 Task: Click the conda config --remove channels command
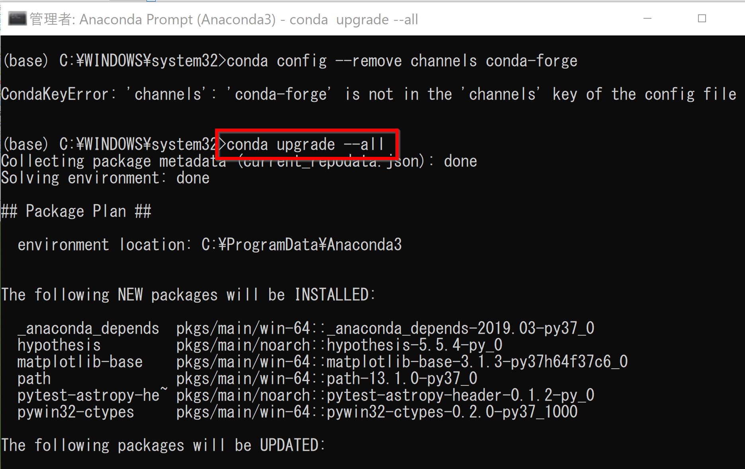(402, 61)
